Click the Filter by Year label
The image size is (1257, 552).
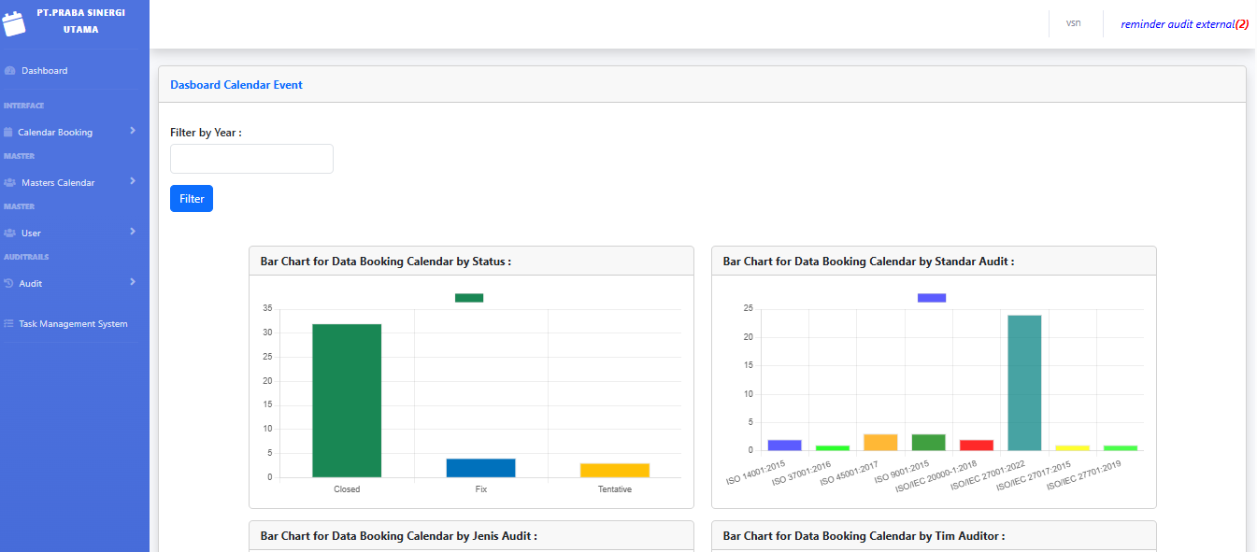point(206,133)
